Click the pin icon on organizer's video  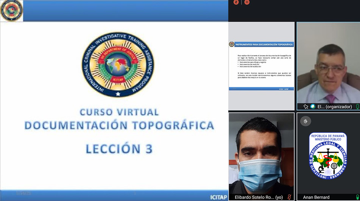coord(306,107)
